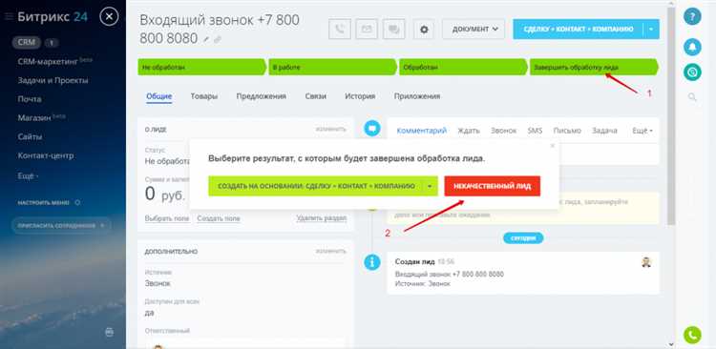
Task: Click the teal circular icon below the bell
Action: tap(692, 72)
